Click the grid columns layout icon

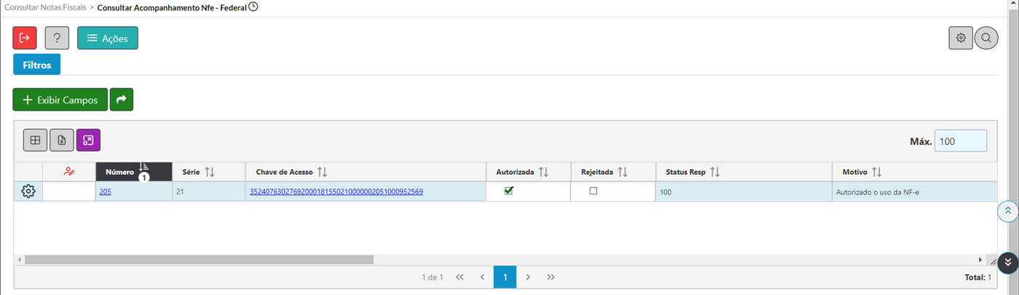point(35,140)
